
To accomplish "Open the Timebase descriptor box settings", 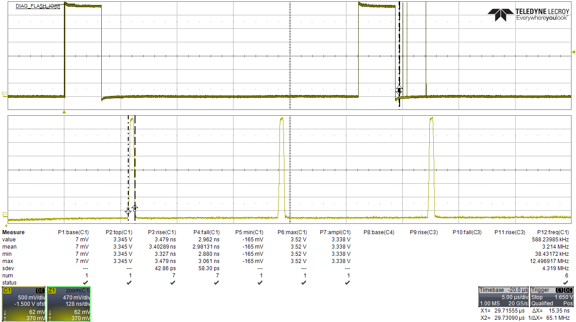I will tap(504, 296).
